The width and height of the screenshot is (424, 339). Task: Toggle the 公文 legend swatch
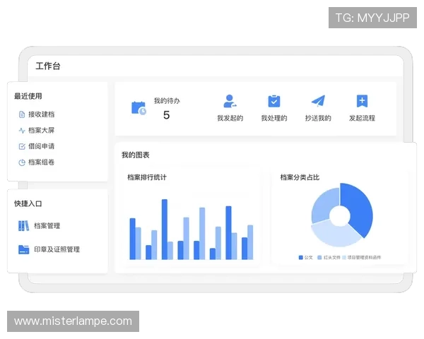[301, 257]
